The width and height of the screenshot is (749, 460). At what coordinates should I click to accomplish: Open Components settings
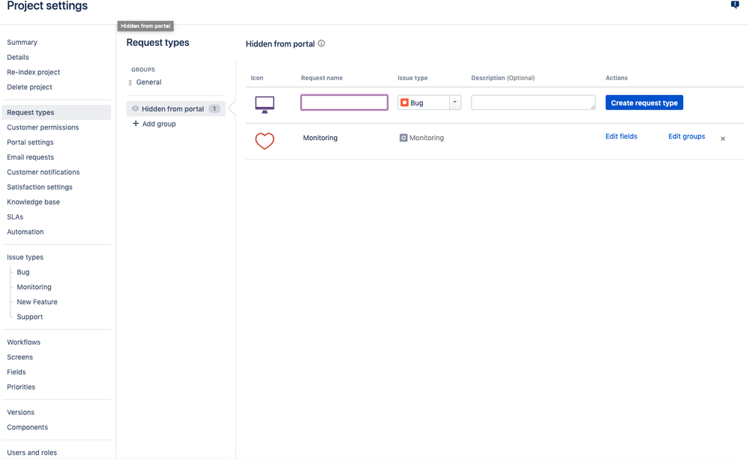pos(27,428)
